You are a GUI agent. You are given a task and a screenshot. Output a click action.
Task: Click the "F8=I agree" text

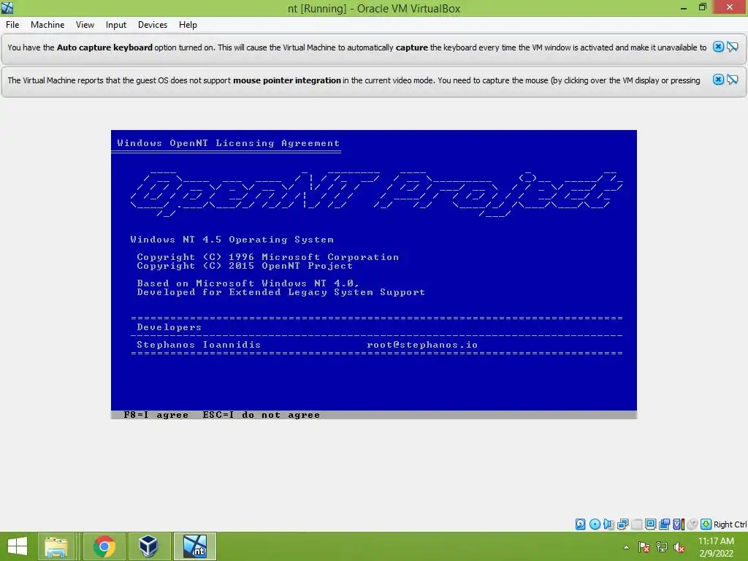156,415
